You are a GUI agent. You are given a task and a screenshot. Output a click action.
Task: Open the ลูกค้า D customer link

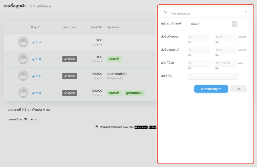pyautogui.click(x=37, y=93)
